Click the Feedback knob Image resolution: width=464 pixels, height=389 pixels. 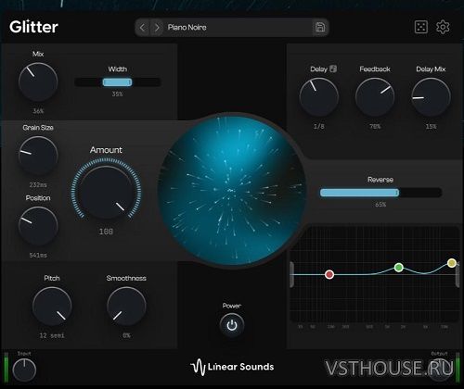pyautogui.click(x=375, y=97)
